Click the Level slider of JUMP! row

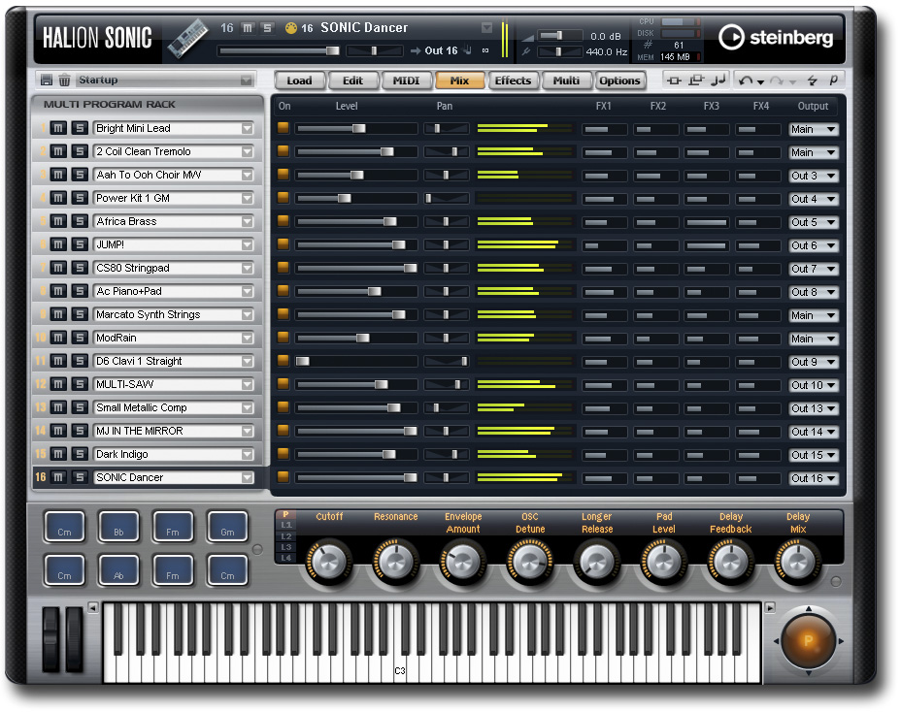point(356,245)
